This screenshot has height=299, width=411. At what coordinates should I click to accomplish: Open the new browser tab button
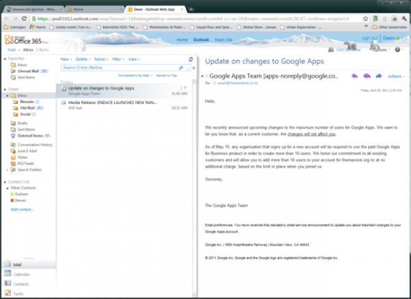[x=191, y=9]
